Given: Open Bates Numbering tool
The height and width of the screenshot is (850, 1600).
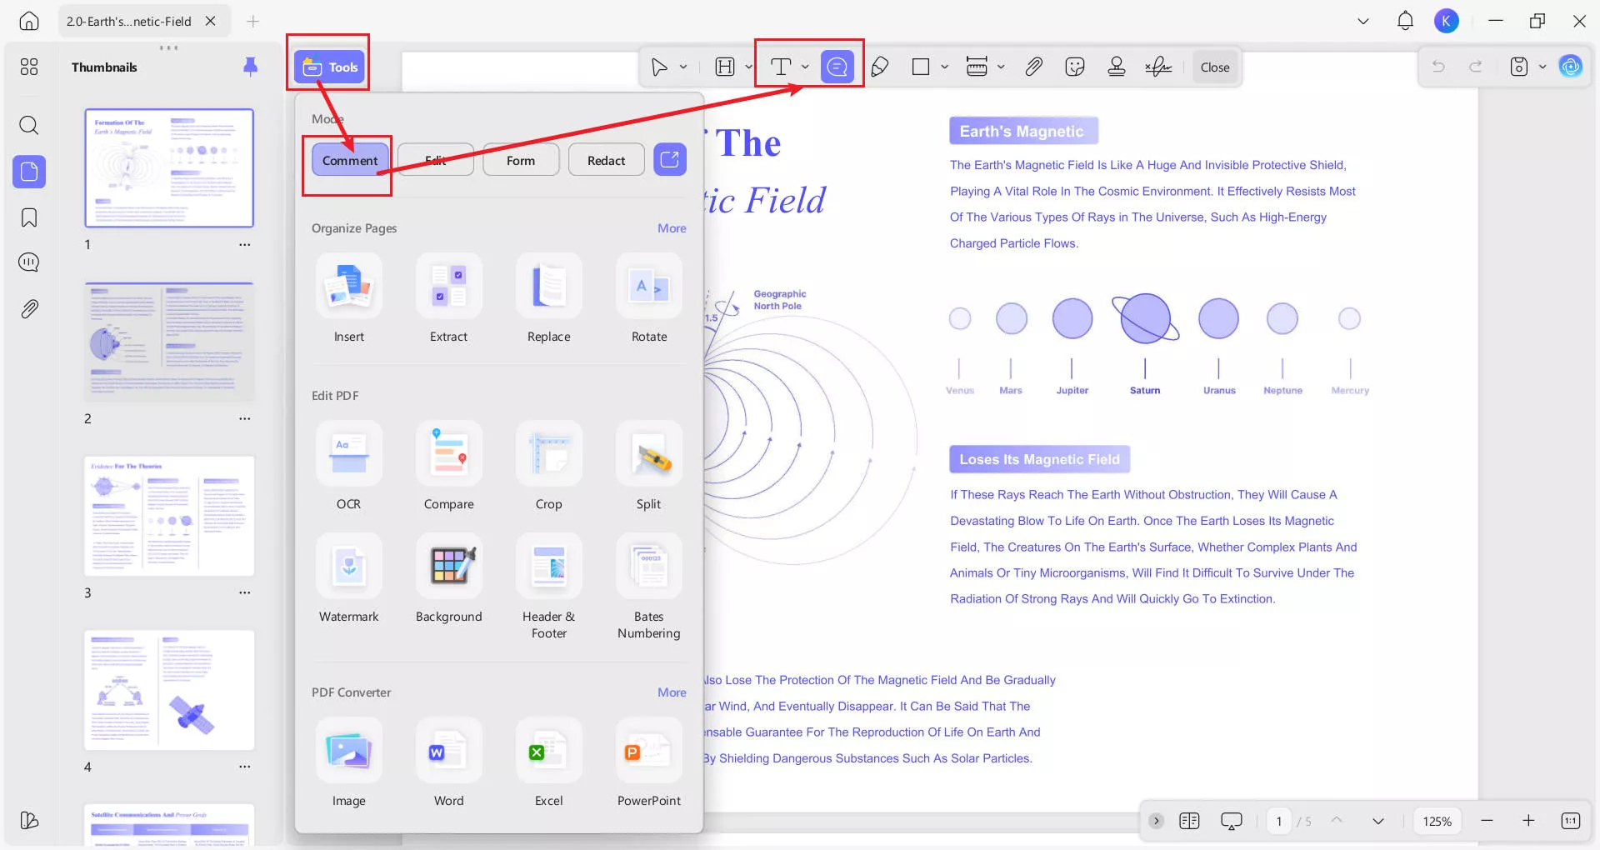Looking at the screenshot, I should click(648, 567).
